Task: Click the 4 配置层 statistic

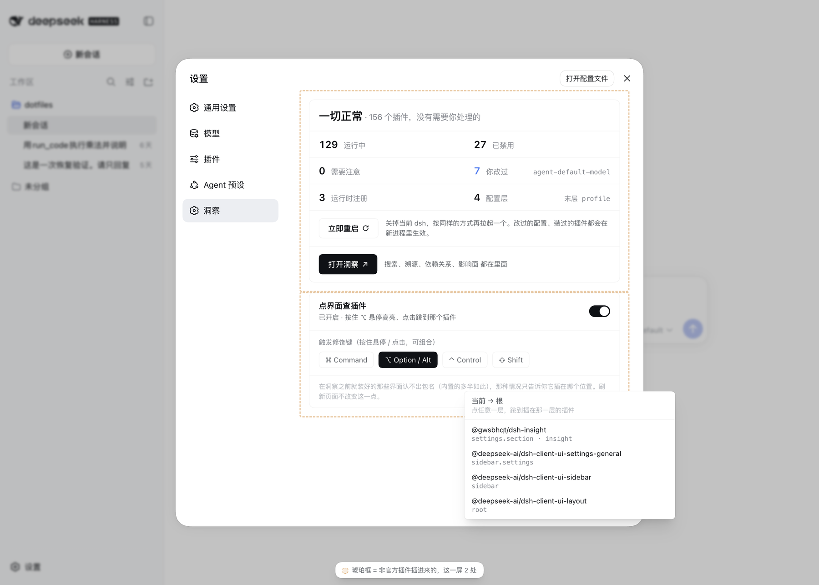Action: pyautogui.click(x=490, y=198)
